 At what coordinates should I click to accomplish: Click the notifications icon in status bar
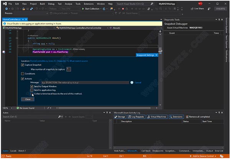click(222, 156)
